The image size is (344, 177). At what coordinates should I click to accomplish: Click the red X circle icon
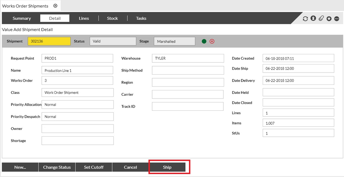pos(212,41)
